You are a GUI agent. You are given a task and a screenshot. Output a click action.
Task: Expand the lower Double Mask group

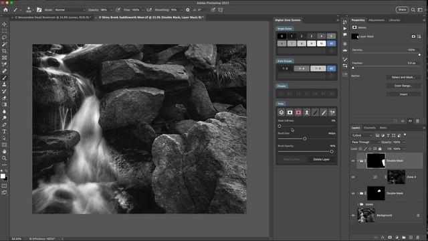click(358, 193)
